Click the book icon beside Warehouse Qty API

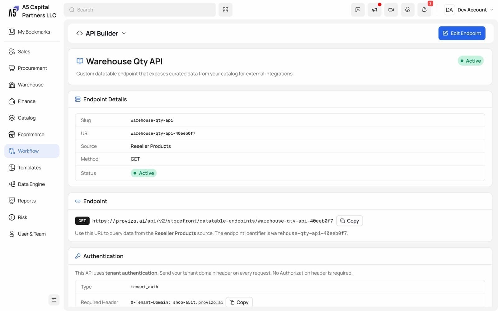[80, 61]
